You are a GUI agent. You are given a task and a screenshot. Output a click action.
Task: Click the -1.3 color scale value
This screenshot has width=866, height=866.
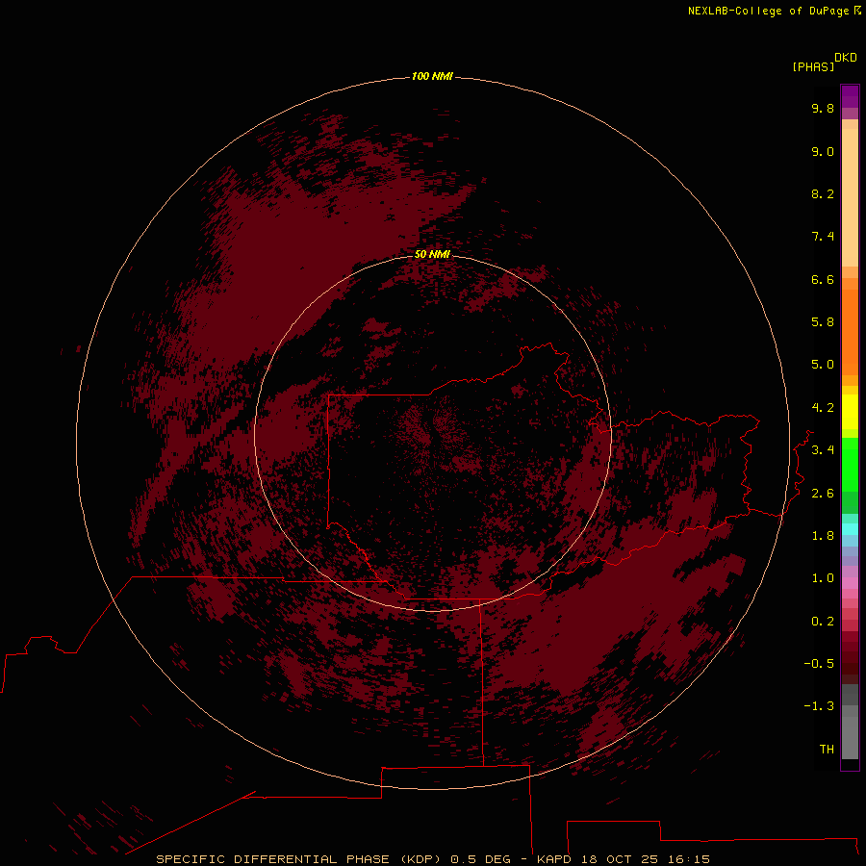click(x=819, y=706)
